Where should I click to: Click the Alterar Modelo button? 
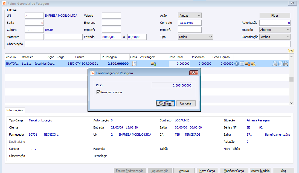[260, 171]
